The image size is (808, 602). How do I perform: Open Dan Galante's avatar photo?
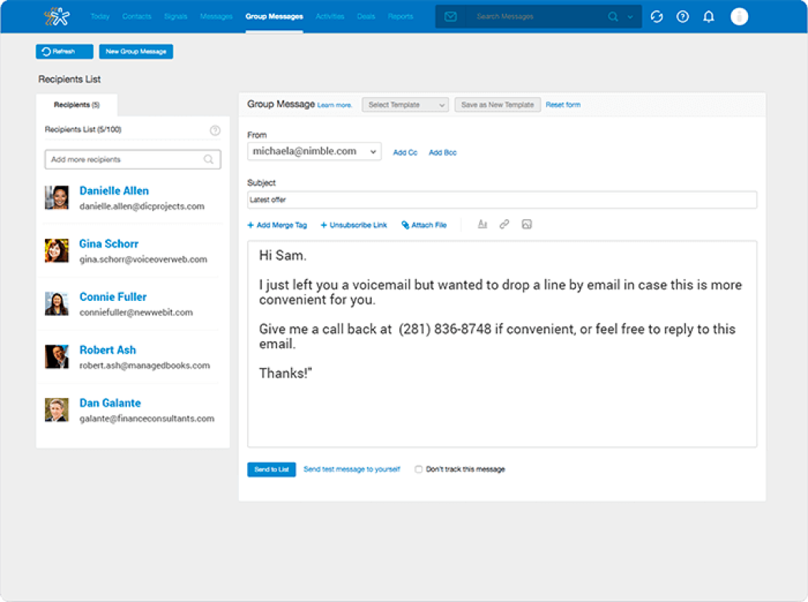[57, 410]
